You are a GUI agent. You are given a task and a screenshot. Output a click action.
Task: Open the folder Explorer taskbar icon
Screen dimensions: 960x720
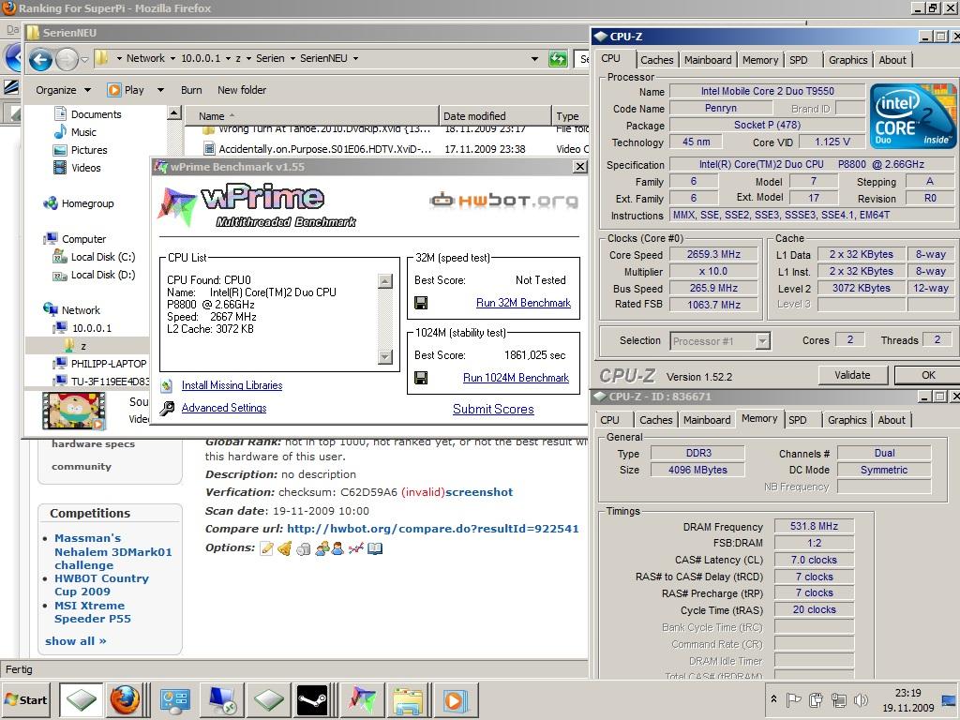408,699
